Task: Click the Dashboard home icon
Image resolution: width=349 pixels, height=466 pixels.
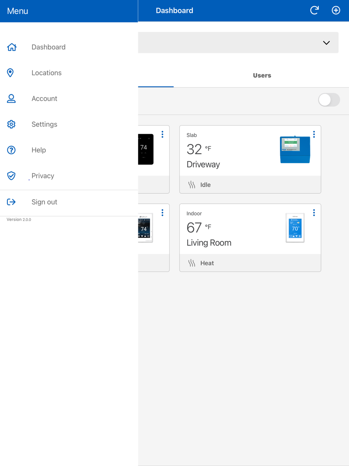Action: click(x=12, y=47)
